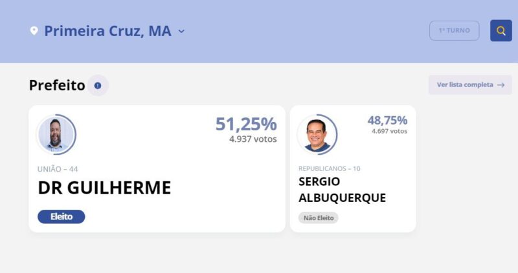This screenshot has height=273, width=518.
Task: Click the Eleito badge
Action: click(61, 217)
